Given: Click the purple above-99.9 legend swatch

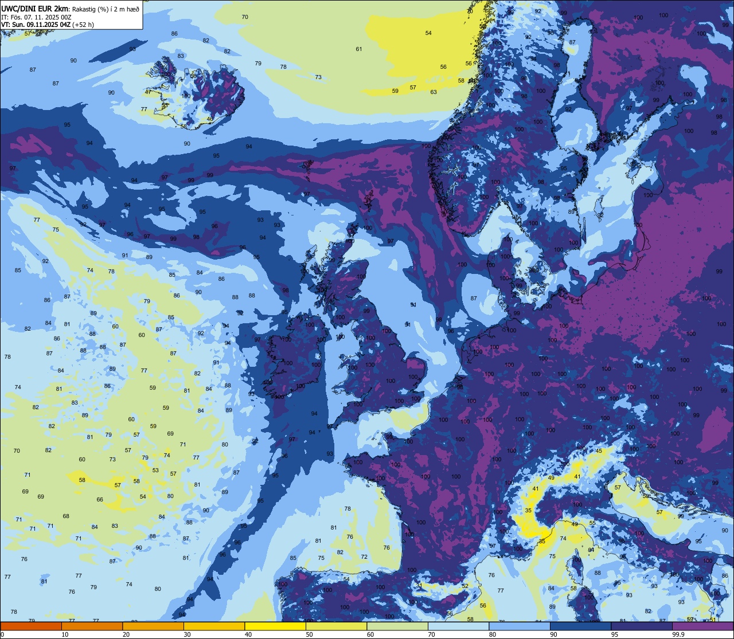Looking at the screenshot, I should [703, 626].
